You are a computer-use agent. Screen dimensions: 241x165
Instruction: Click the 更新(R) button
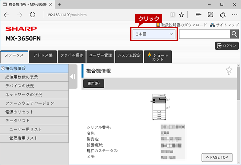[x=94, y=83]
